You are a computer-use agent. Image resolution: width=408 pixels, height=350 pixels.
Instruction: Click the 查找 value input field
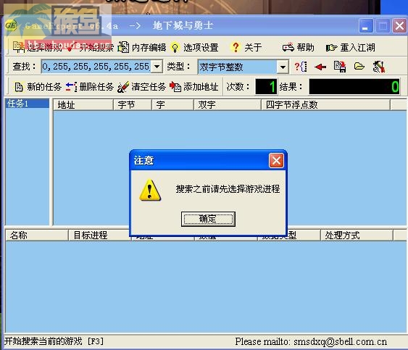click(x=96, y=67)
